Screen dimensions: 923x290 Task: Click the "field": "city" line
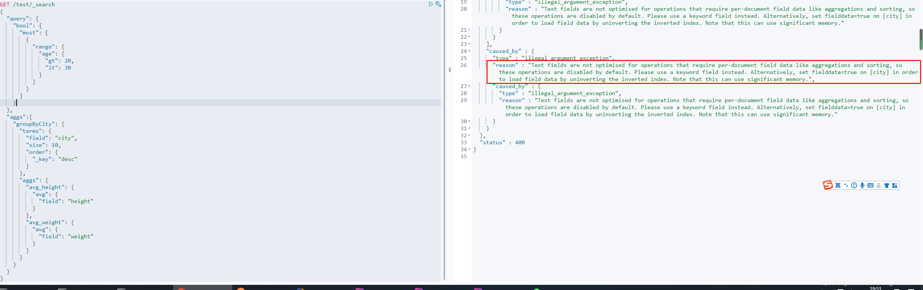51,138
